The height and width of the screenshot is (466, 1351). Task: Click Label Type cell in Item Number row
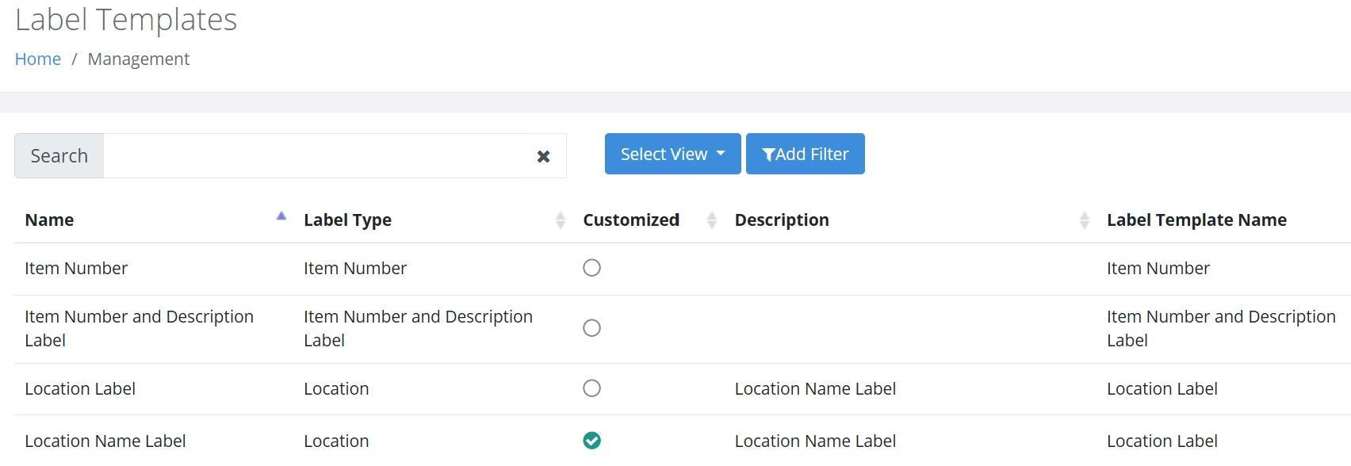click(355, 269)
